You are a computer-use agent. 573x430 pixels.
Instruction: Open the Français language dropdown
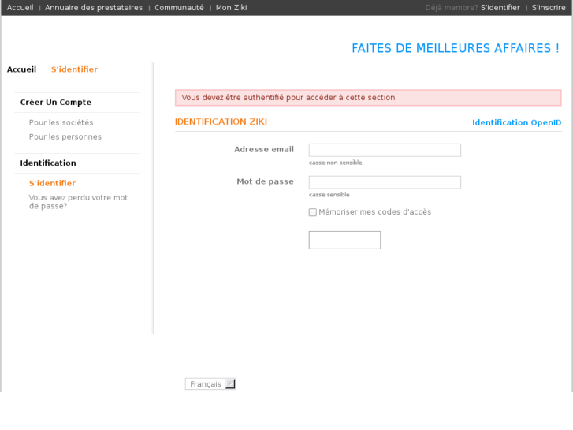click(x=210, y=384)
